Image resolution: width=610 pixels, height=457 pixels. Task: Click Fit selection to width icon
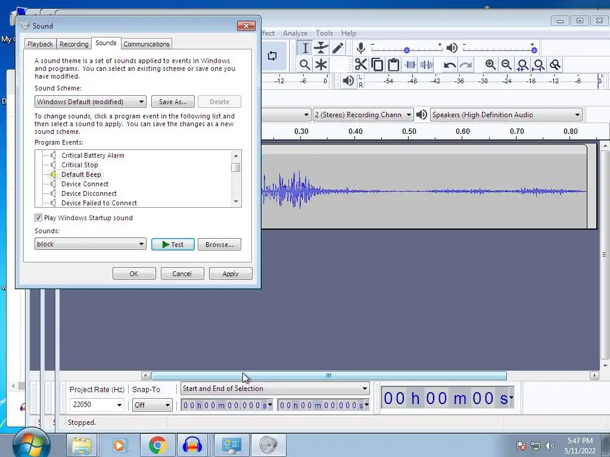(x=523, y=64)
